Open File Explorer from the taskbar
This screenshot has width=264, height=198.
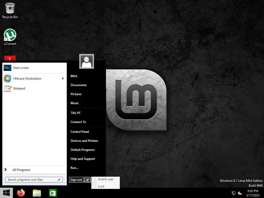tap(37, 193)
